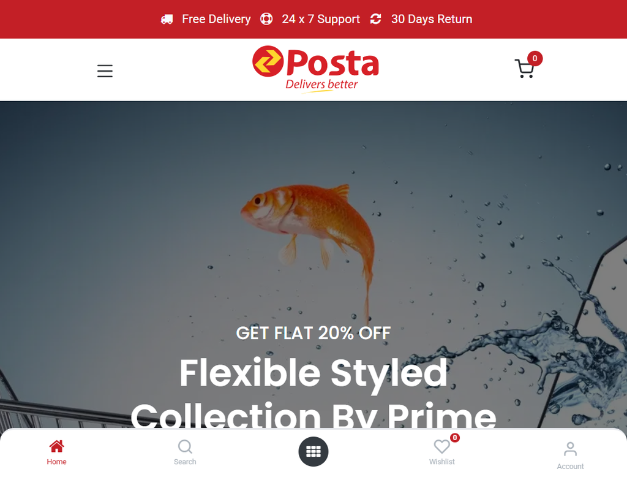Click the 30 Days Return refresh icon
Viewport: 627px width, 477px height.
pos(375,19)
